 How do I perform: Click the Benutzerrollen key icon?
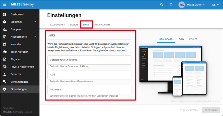point(5,82)
